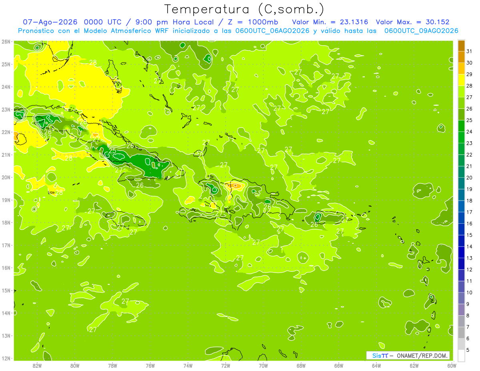Click the '21N' latitude axis label
This screenshot has height=371, width=480.
coord(6,155)
